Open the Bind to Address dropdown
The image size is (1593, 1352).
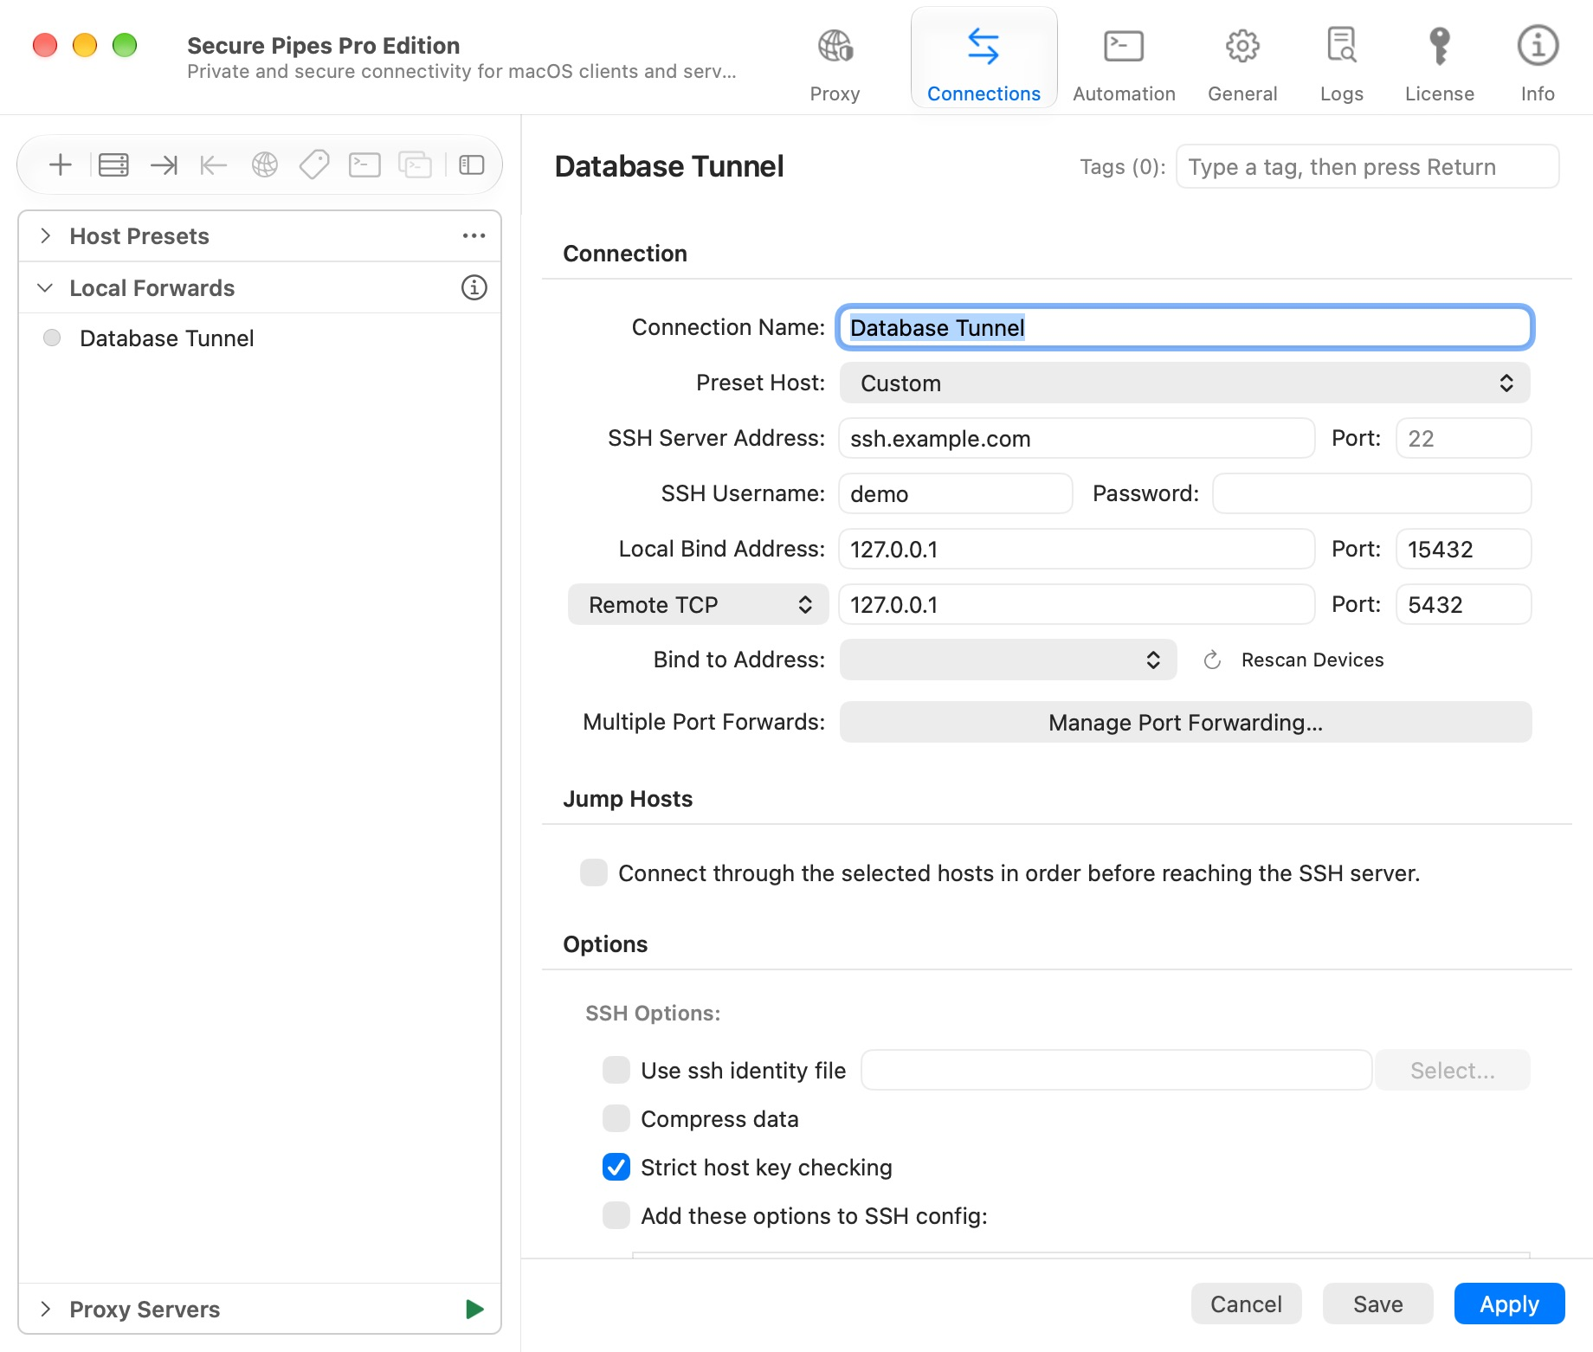pyautogui.click(x=1008, y=660)
